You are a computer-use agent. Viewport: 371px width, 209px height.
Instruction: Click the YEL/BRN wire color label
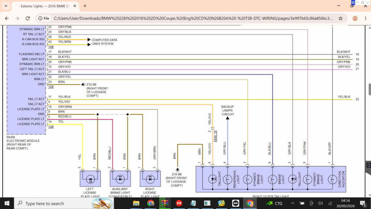pyautogui.click(x=64, y=42)
